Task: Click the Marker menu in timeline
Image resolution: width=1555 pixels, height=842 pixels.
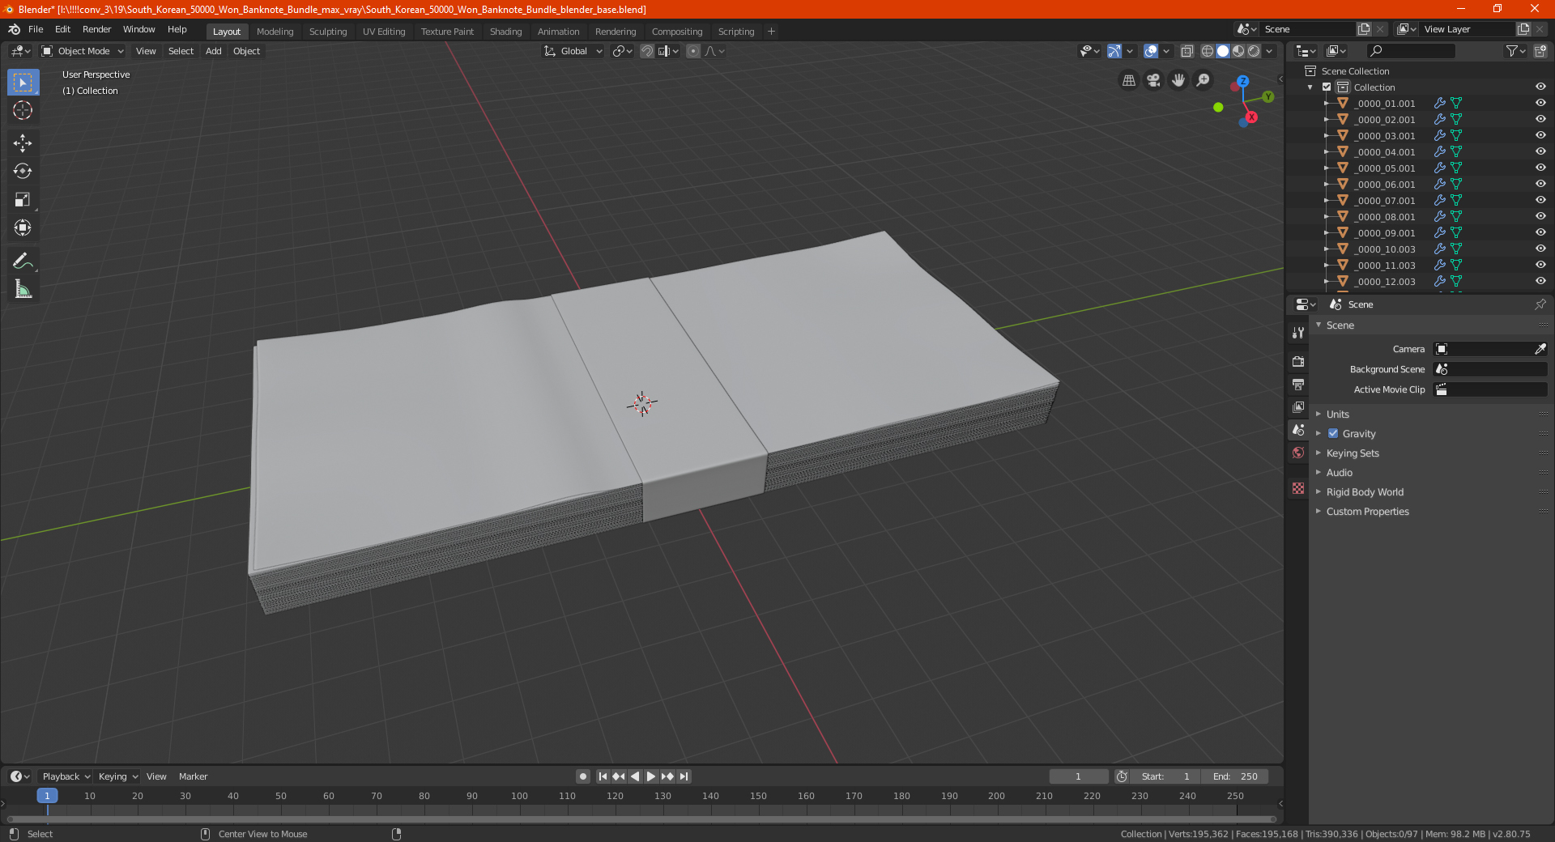Action: (193, 776)
